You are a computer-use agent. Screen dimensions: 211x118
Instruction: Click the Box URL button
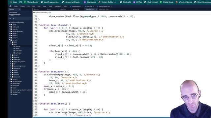[x=89, y=7]
